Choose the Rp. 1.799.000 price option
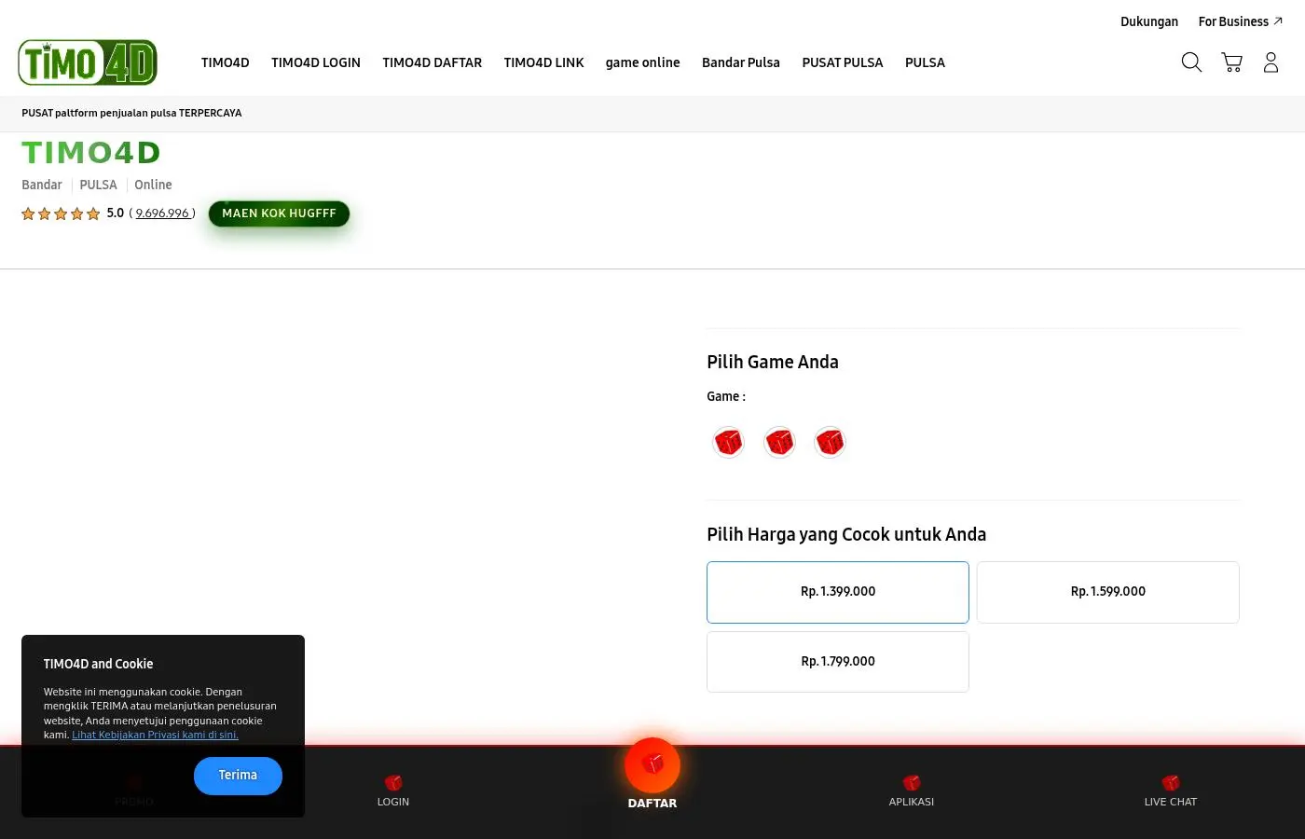Viewport: 1305px width, 839px height. pos(838,662)
